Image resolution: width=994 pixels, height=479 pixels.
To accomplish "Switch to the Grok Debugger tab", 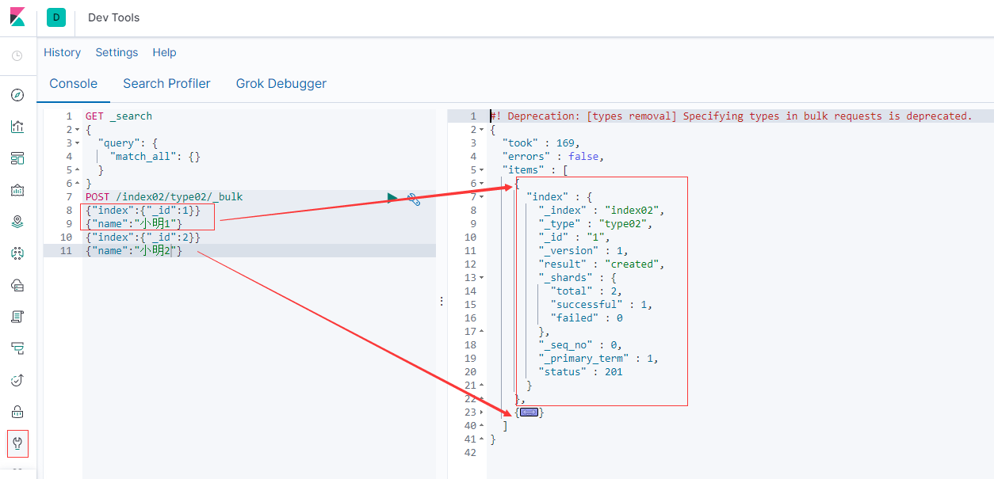I will 281,83.
